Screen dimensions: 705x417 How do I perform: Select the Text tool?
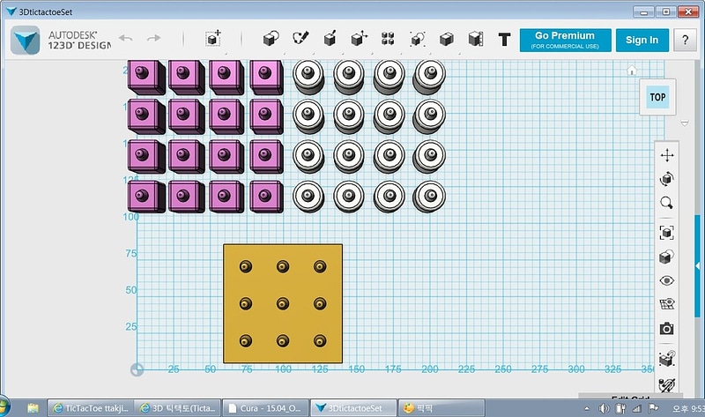pos(504,40)
